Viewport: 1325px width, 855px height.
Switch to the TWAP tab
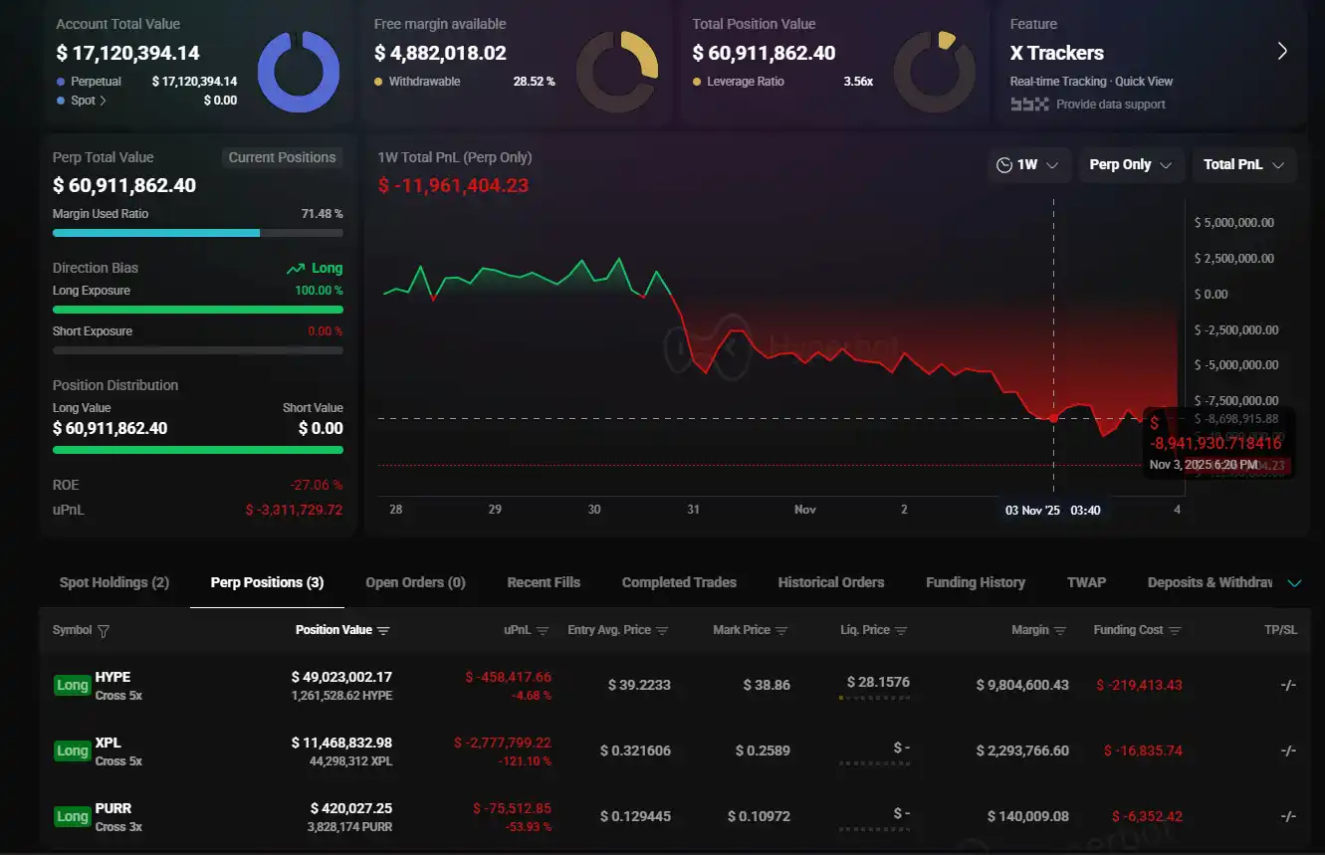pyautogui.click(x=1086, y=582)
